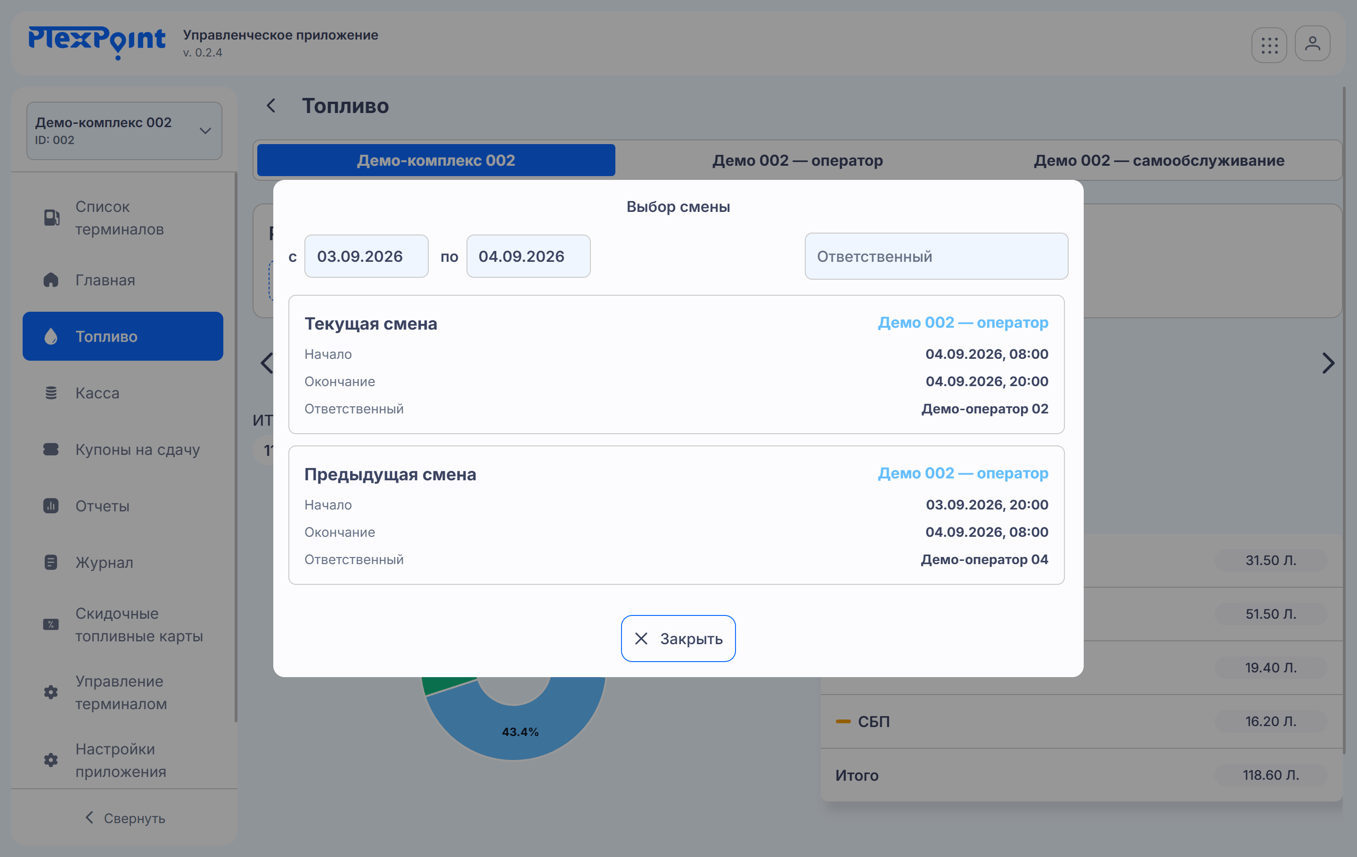The width and height of the screenshot is (1357, 857).
Task: Click the Выбор смены dialog title
Action: pos(678,207)
